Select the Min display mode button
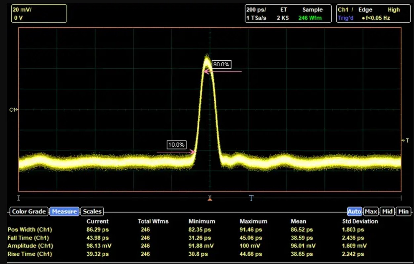Image resolution: width=414 pixels, height=264 pixels. (403, 212)
